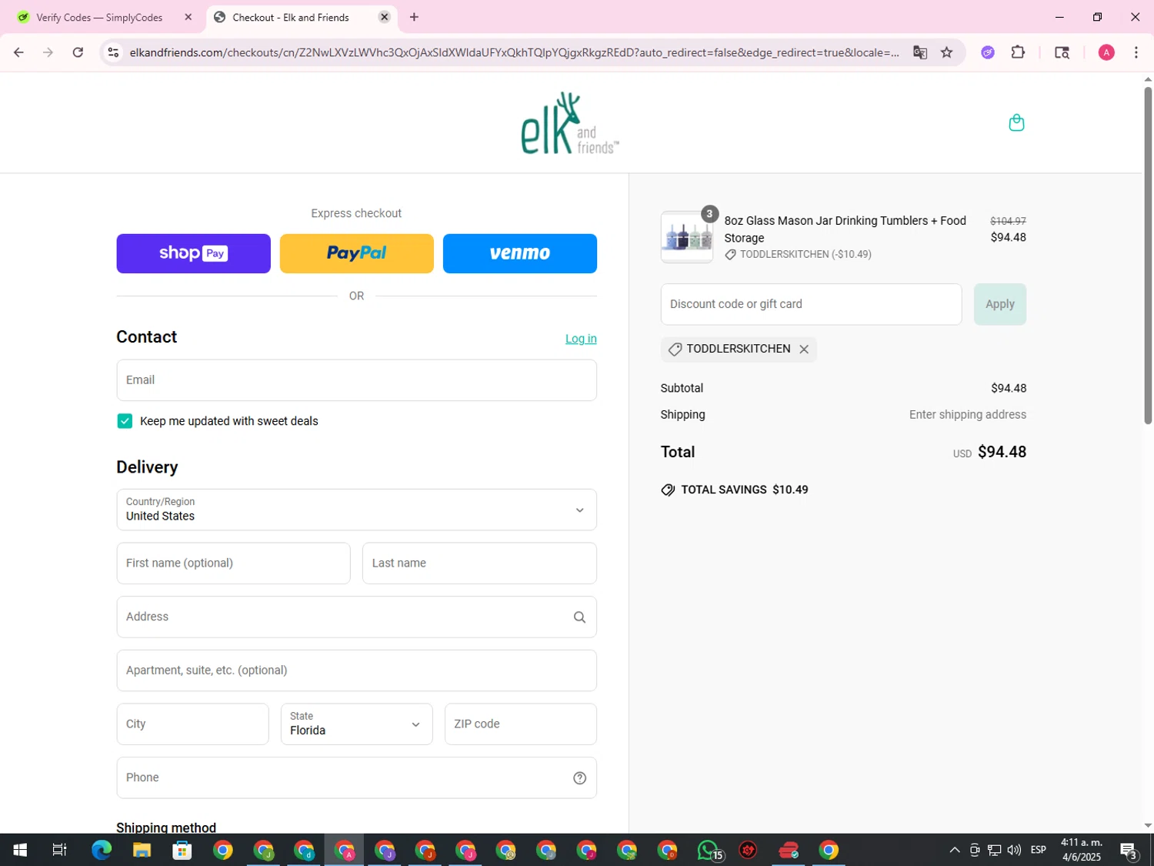This screenshot has height=866, width=1154.
Task: Click the Enter shipping address text
Action: pos(967,415)
